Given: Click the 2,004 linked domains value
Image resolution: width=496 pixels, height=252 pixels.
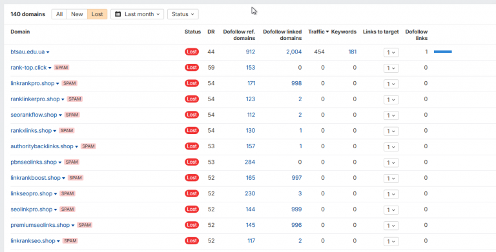Looking at the screenshot, I should [x=294, y=52].
